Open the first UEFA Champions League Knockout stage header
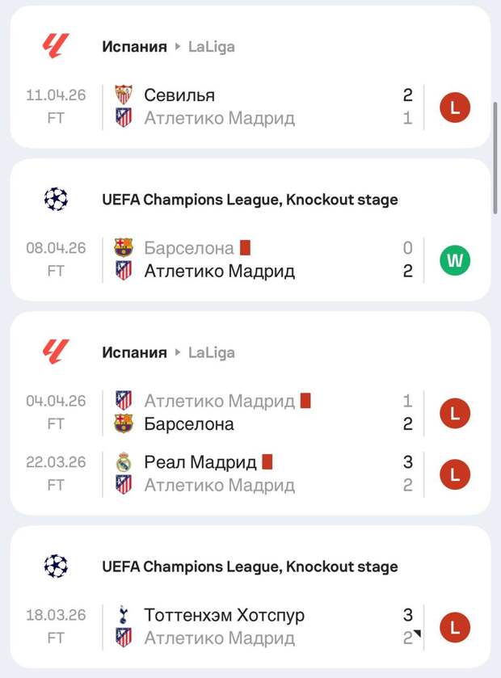 [x=250, y=200]
